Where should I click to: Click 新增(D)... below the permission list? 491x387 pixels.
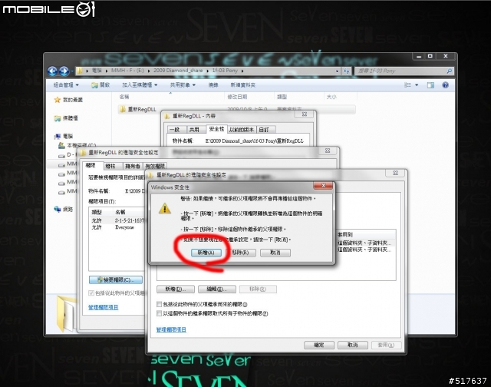176,289
